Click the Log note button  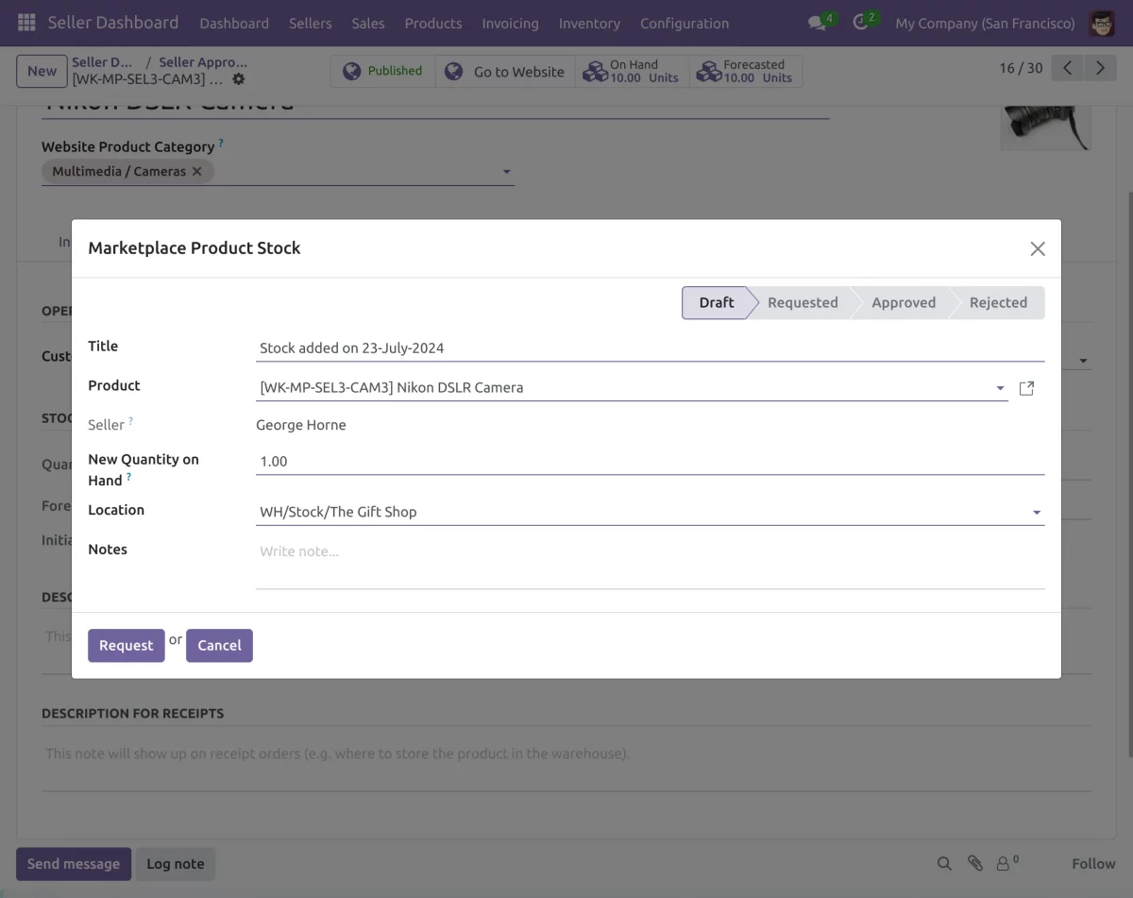coord(176,864)
